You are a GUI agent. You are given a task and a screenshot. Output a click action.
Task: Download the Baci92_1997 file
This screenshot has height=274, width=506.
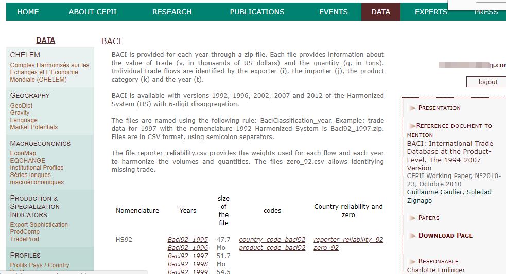tap(188, 256)
